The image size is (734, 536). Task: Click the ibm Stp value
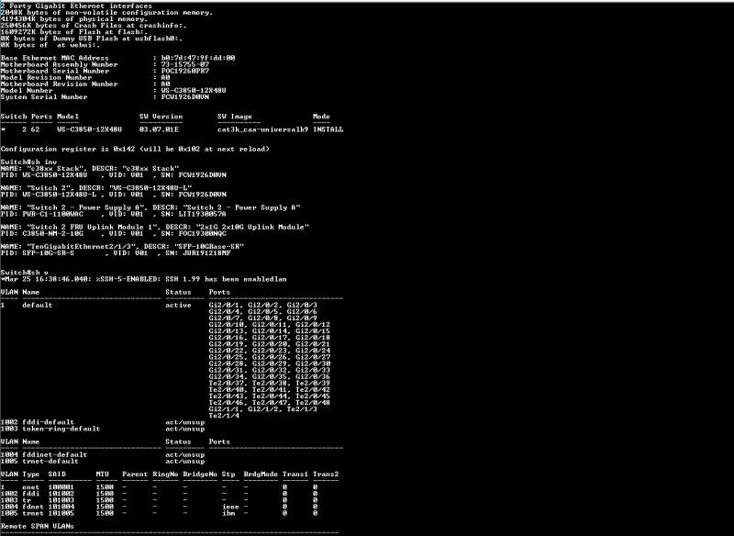(228, 514)
